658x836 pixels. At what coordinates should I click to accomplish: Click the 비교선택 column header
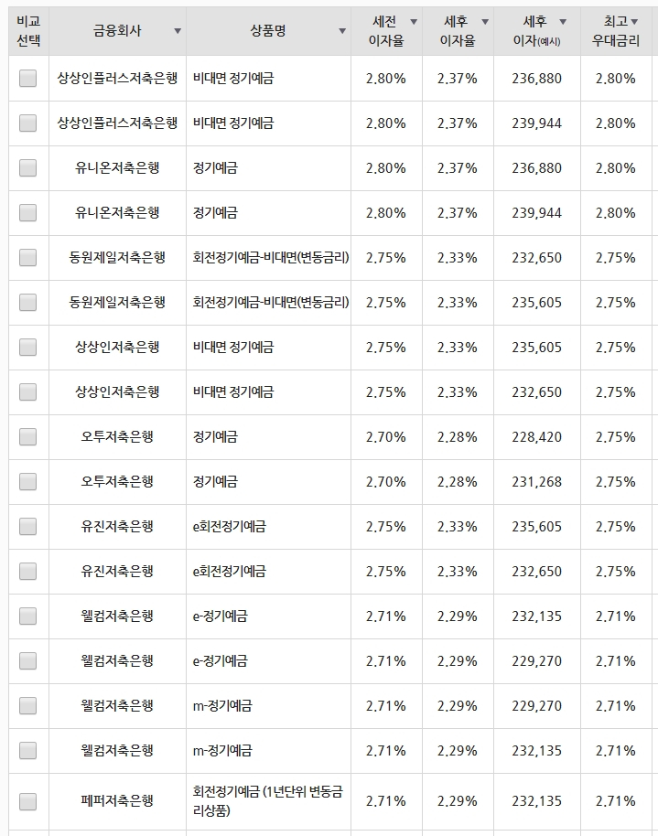pyautogui.click(x=28, y=31)
